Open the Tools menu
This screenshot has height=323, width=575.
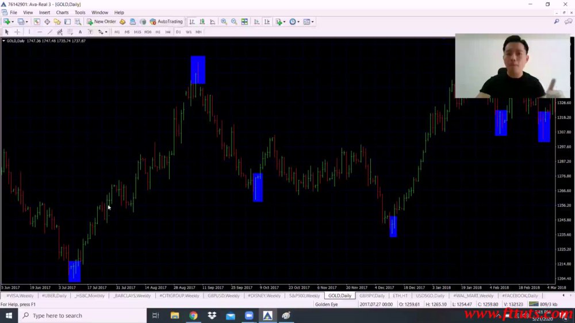(x=80, y=13)
